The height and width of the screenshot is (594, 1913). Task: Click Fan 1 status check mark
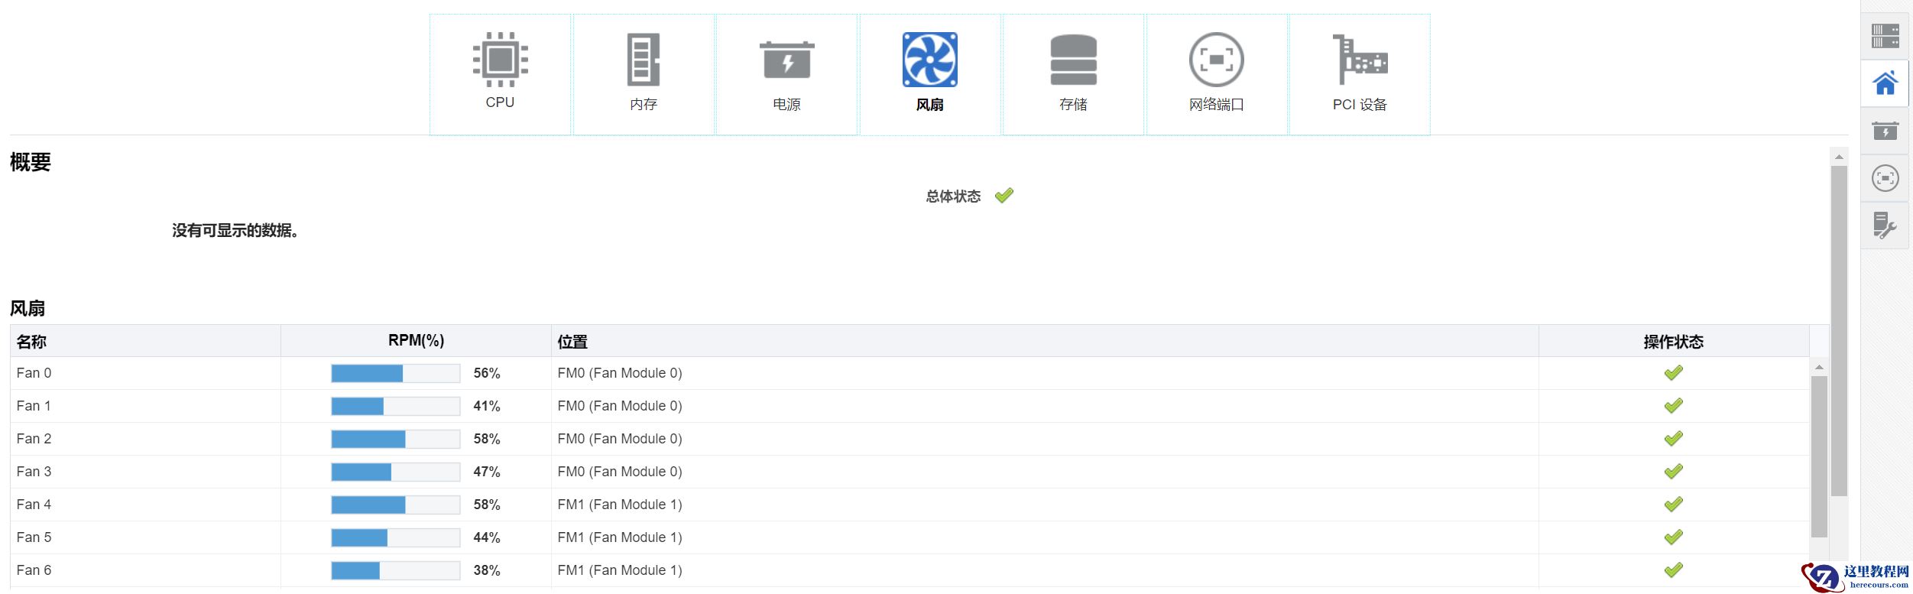1673,406
